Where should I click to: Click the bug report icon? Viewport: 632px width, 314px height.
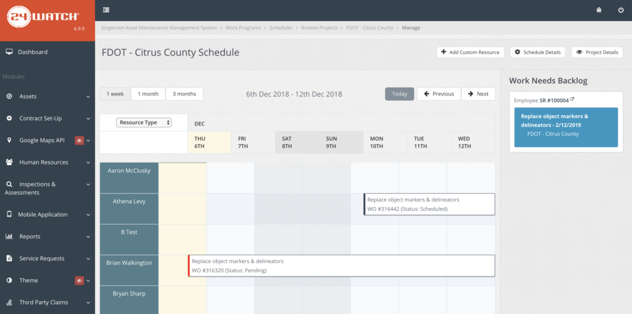pos(599,10)
